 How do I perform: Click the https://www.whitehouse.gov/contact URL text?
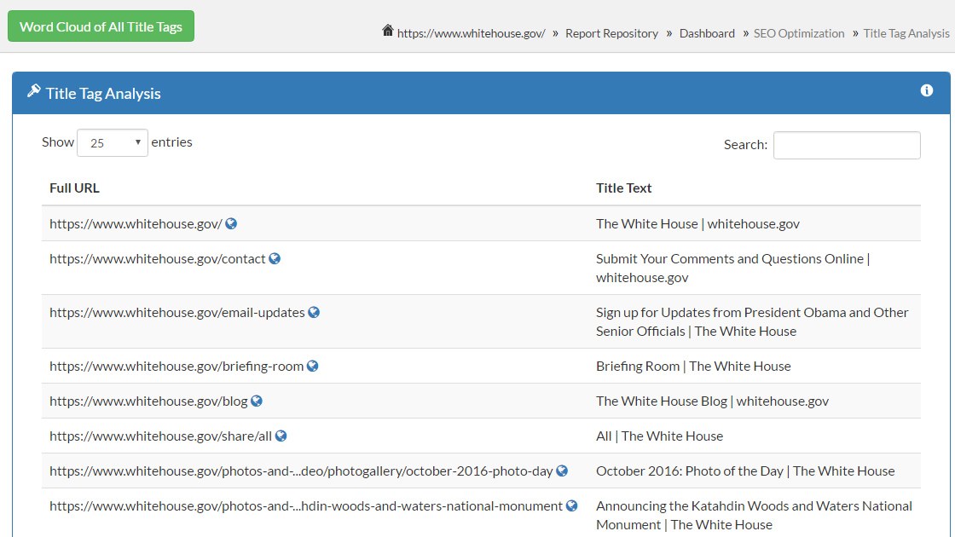[x=157, y=259]
